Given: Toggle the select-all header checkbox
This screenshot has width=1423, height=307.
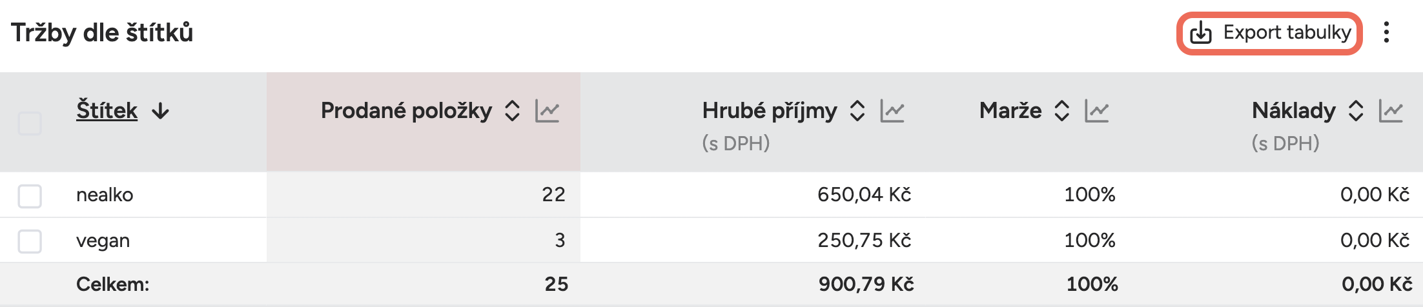Looking at the screenshot, I should tap(30, 123).
